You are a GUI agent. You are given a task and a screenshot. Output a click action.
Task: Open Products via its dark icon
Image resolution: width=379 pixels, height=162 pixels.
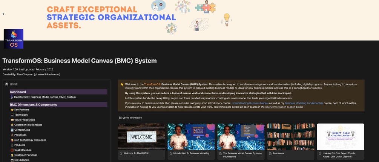[x=12, y=145]
